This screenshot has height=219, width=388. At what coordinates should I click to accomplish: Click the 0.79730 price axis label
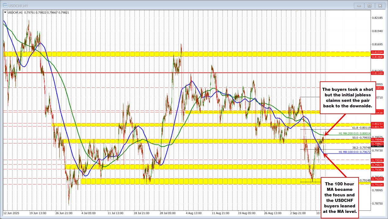click(x=377, y=150)
